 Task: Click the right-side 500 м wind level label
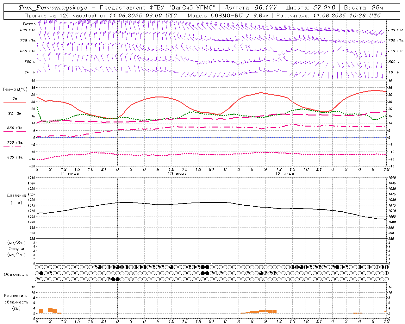click(x=394, y=62)
